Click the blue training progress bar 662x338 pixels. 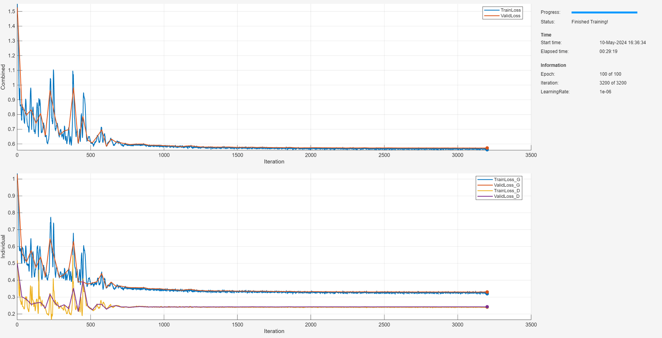tap(604, 12)
